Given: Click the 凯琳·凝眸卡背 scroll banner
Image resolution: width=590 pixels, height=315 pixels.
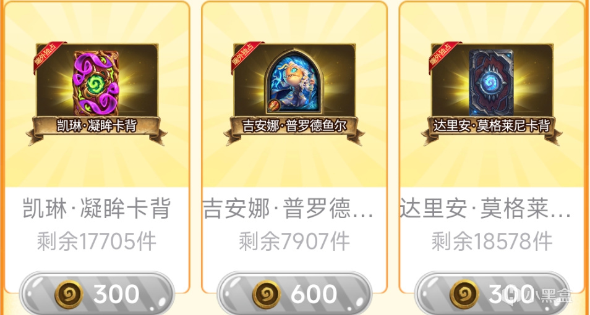Looking at the screenshot, I should coord(96,128).
